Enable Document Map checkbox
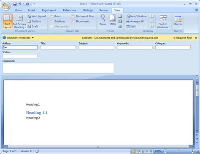This screenshot has width=200, height=154. (x=73, y=16)
